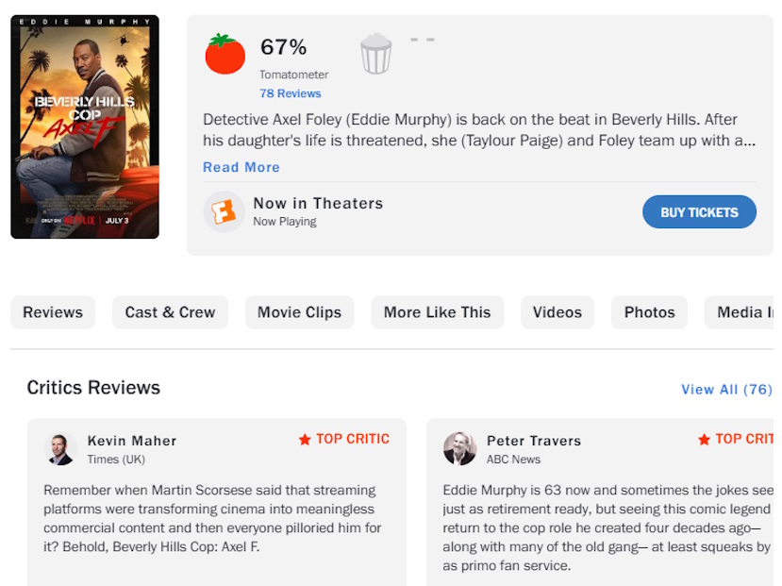
Task: Click Kevin Maher's Top Critic star icon
Action: pyautogui.click(x=305, y=440)
